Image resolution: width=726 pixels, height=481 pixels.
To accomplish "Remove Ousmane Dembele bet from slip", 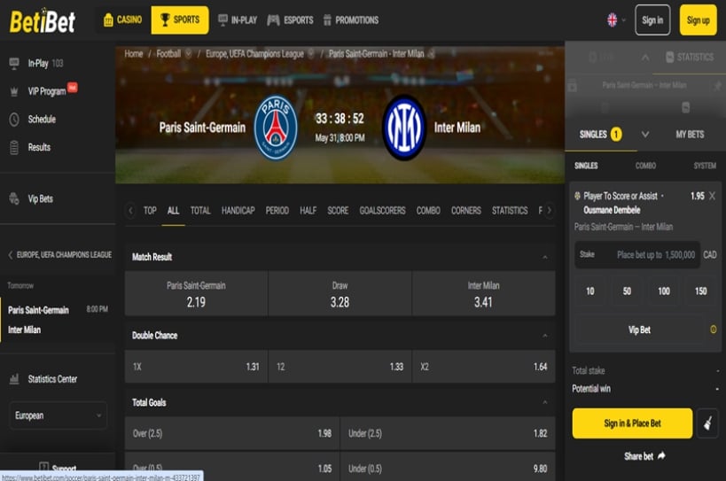I will [x=712, y=196].
